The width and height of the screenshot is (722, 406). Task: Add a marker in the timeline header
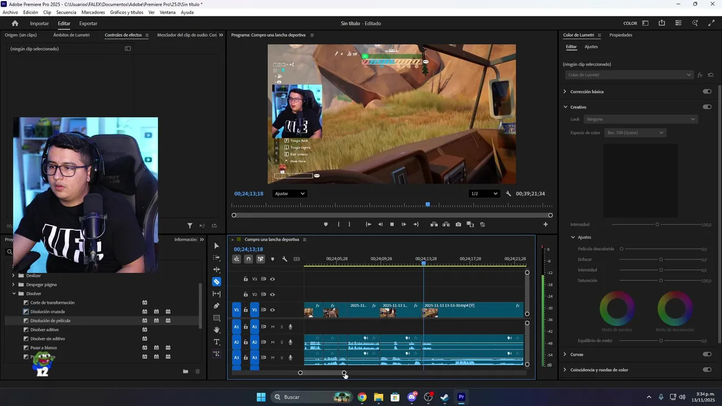(x=272, y=259)
